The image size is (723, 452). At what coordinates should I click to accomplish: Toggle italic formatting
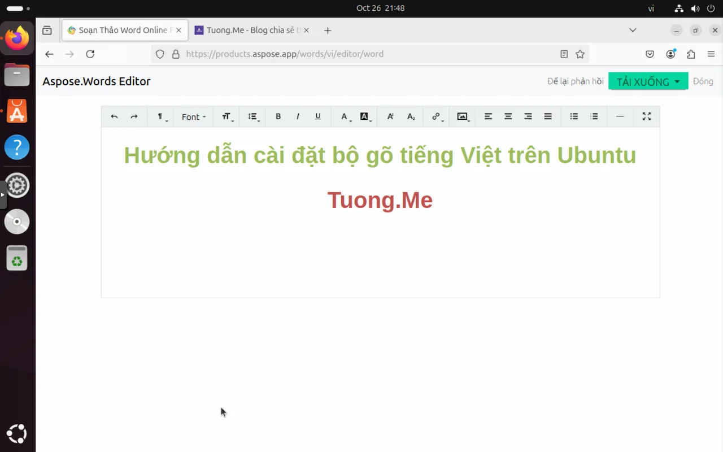click(298, 116)
